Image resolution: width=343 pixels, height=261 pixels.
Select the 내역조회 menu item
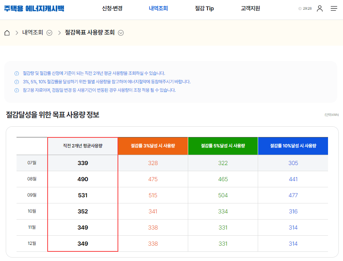click(x=159, y=8)
